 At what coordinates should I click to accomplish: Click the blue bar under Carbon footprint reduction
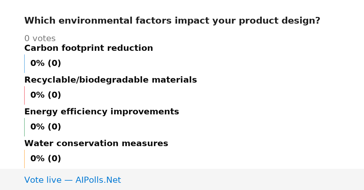pos(24,64)
